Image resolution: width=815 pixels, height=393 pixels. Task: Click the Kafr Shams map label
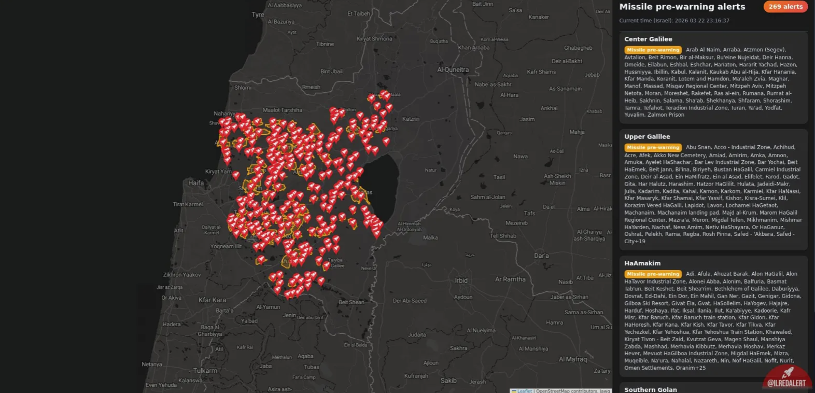point(541,72)
